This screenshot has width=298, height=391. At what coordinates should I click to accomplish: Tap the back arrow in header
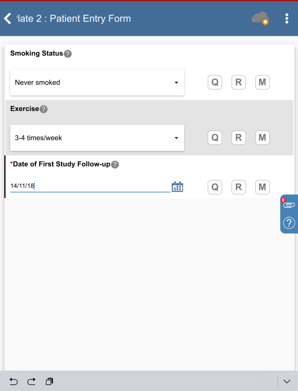tap(7, 19)
